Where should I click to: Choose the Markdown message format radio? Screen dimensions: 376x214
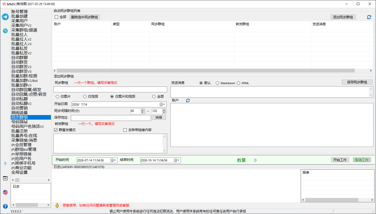[x=217, y=83]
